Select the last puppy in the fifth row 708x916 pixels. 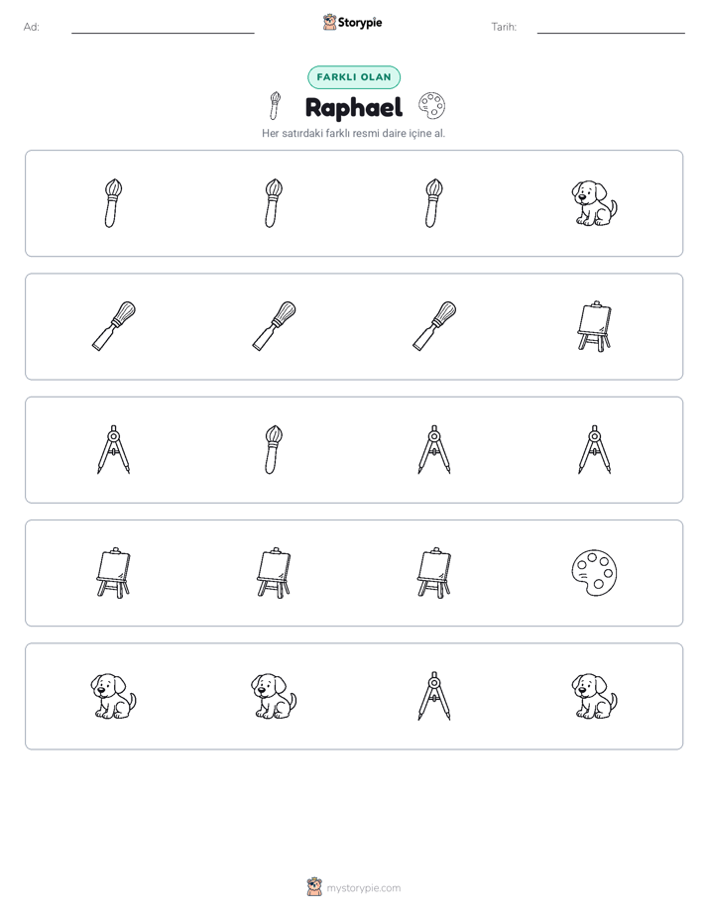point(594,696)
